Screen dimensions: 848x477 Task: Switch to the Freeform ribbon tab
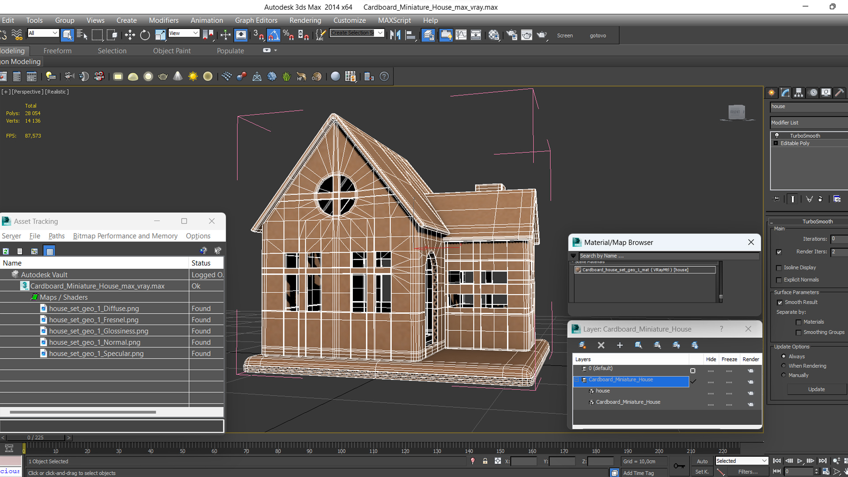point(57,51)
